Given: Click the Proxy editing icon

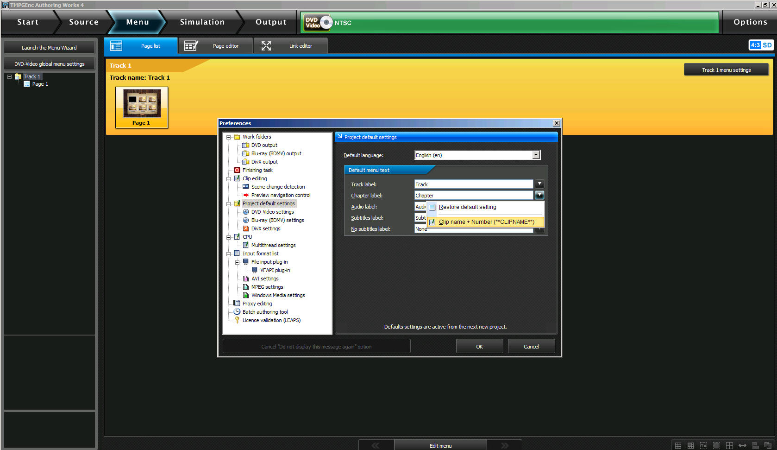Looking at the screenshot, I should pos(237,304).
